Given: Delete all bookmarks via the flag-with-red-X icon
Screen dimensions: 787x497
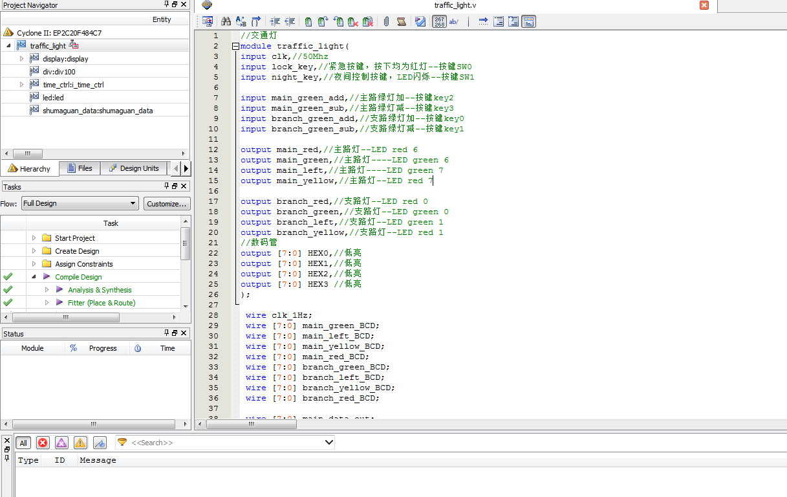Looking at the screenshot, I should coord(367,21).
